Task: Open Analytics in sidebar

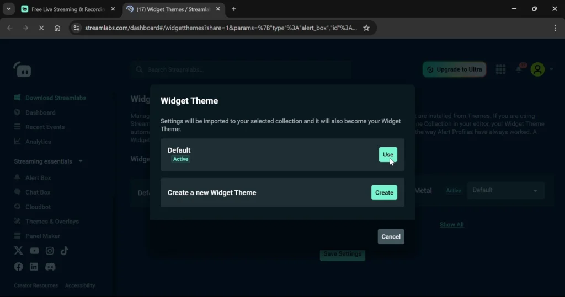Action: tap(38, 142)
